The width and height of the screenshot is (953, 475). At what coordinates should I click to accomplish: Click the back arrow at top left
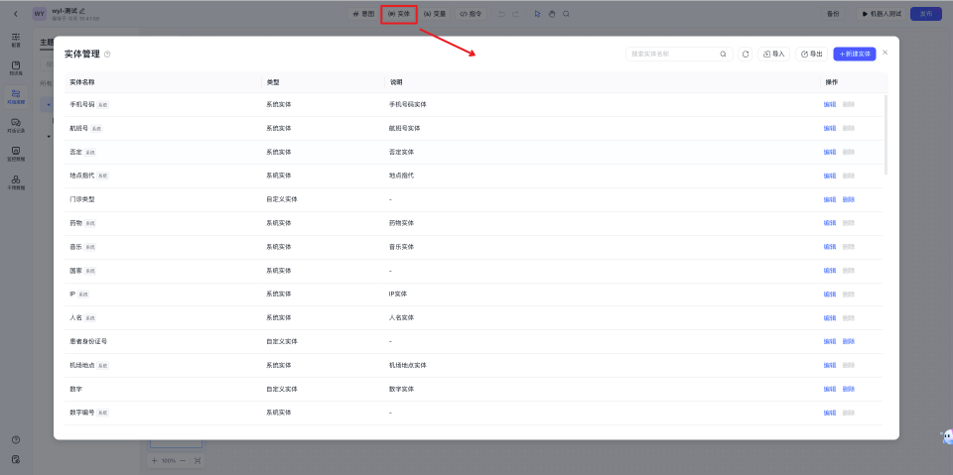tap(15, 14)
